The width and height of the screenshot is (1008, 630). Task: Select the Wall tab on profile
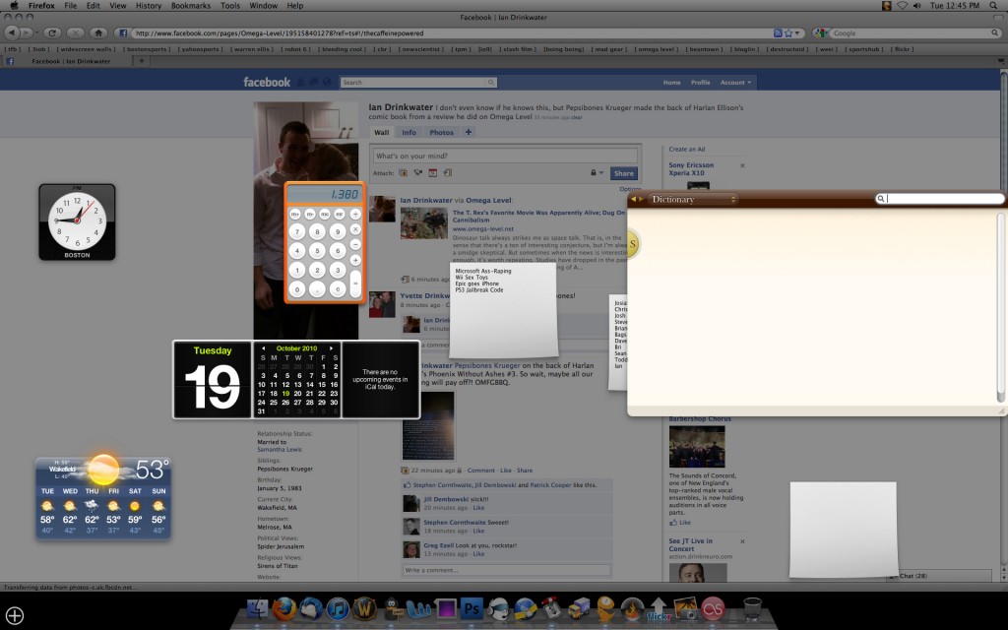click(x=382, y=133)
